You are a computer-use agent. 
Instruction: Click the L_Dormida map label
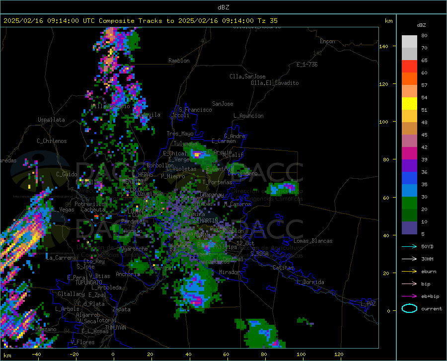pos(310,282)
